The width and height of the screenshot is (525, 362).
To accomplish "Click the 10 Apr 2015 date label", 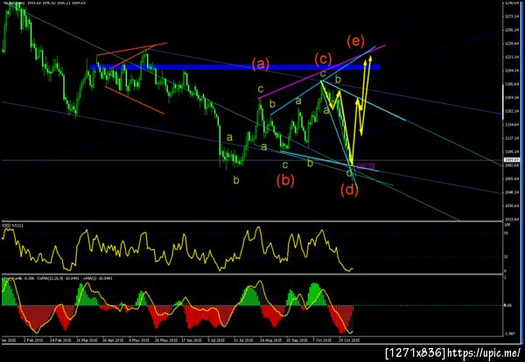I will [113, 340].
